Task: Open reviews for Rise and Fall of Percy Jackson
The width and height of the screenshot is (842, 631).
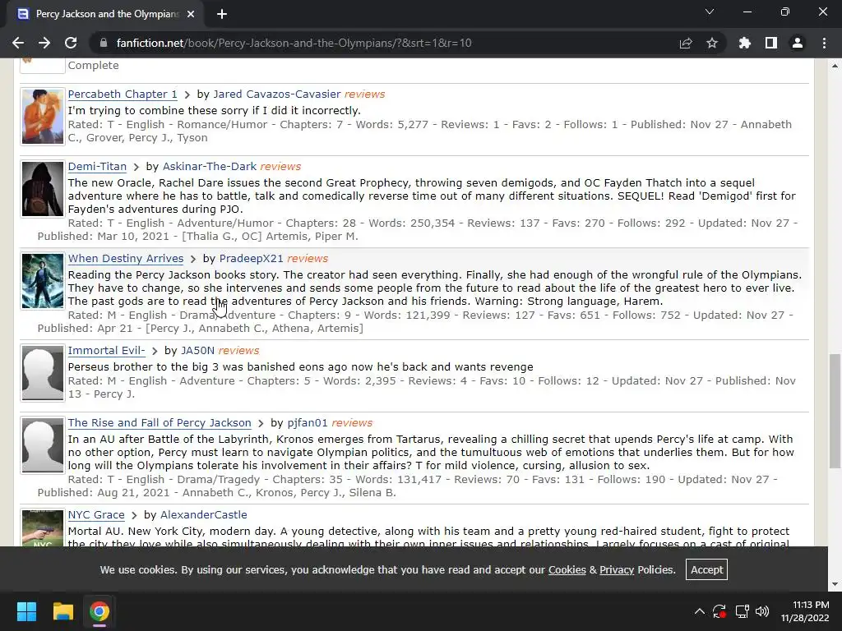Action: 352,423
